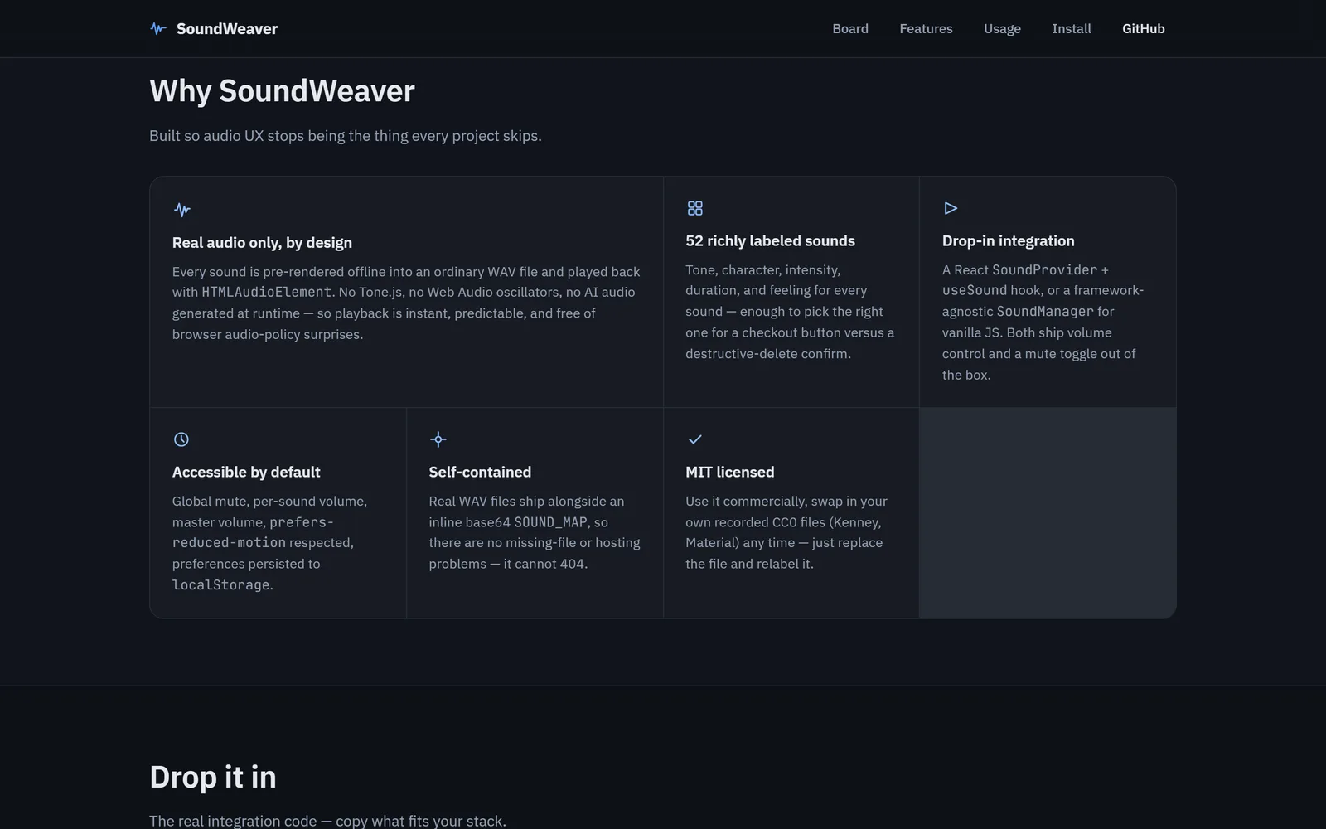1326x829 pixels.
Task: Click the 'Drop-in integration' card title
Action: [1008, 240]
